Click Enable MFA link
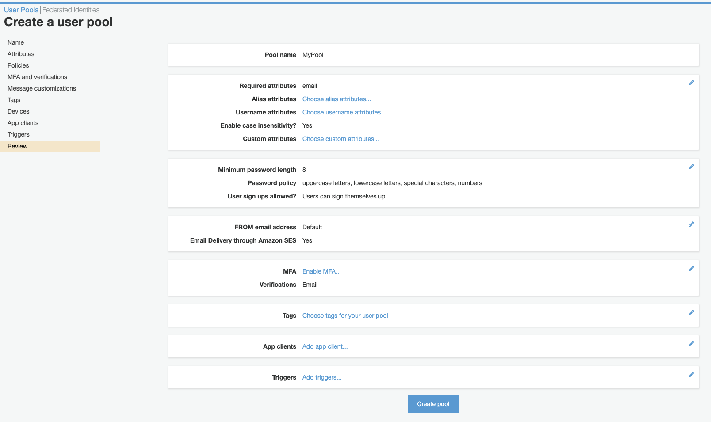The width and height of the screenshot is (711, 422). [x=321, y=271]
